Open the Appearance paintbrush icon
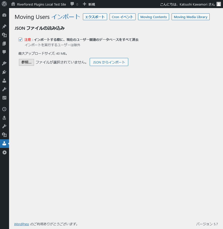Screen dimensions: 223x229 pos(4,63)
